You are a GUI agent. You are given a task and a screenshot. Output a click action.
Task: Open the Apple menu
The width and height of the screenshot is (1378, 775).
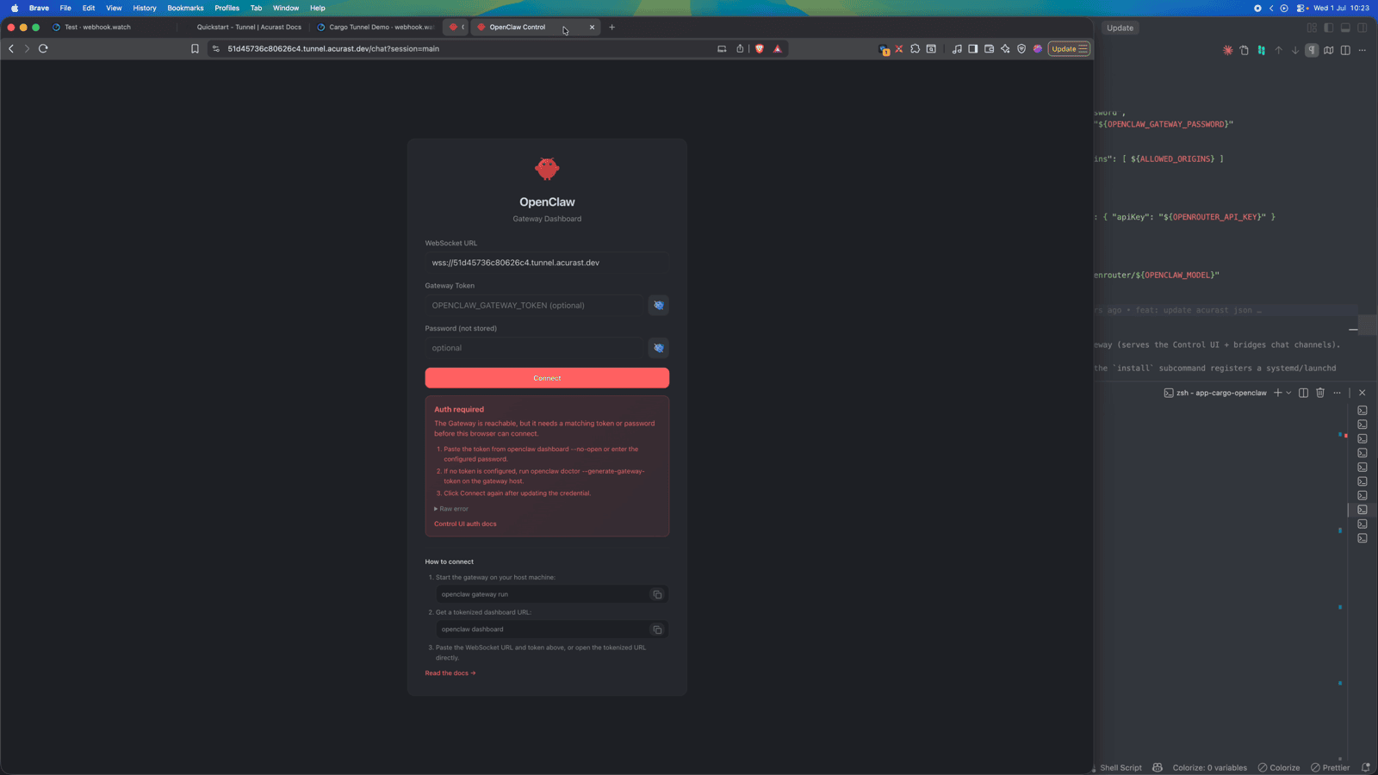pos(15,8)
